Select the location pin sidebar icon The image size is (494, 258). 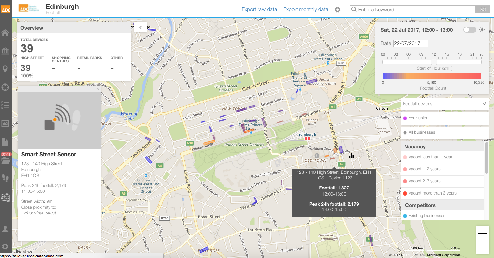tap(5, 69)
